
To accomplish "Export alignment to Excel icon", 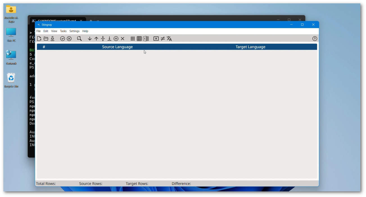I will coord(146,39).
